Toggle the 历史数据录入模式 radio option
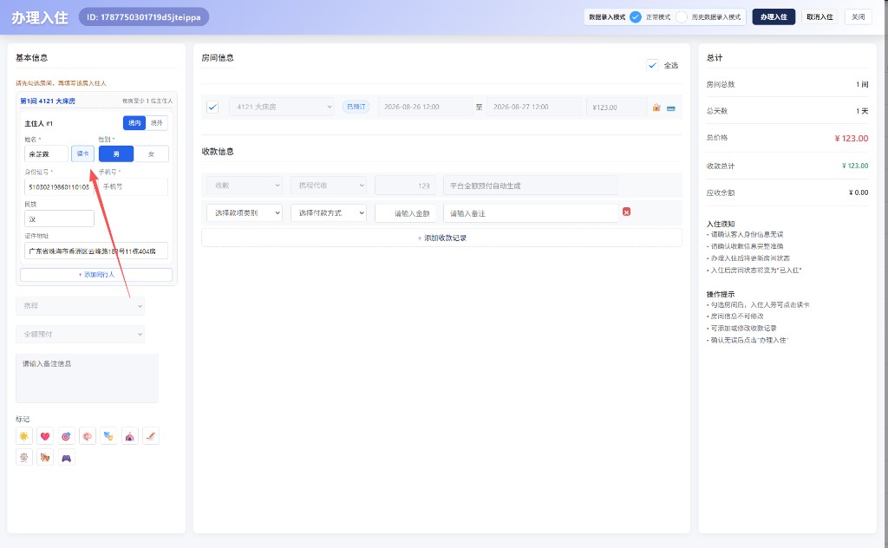 682,17
